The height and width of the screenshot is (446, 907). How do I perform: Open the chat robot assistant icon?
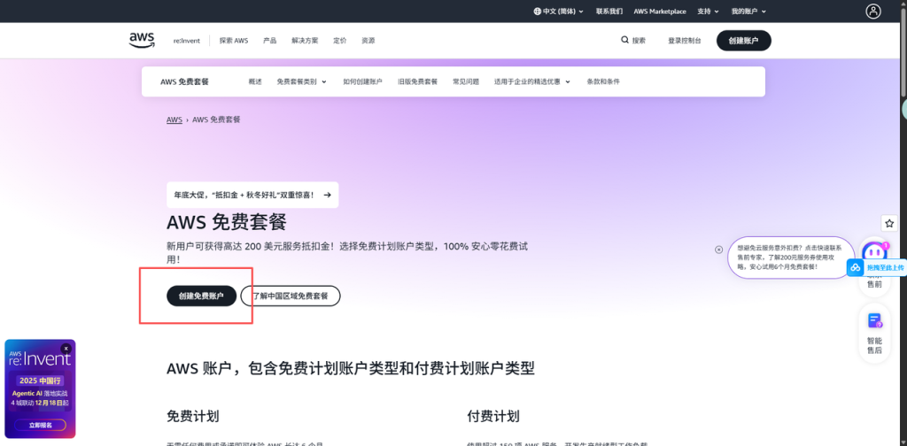[x=874, y=251]
